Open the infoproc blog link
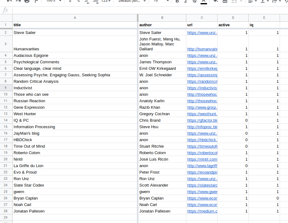 pyautogui.click(x=202, y=127)
